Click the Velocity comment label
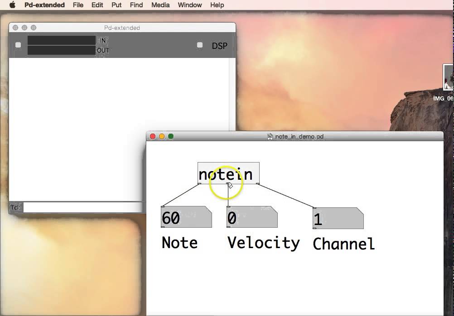The height and width of the screenshot is (316, 454). pyautogui.click(x=264, y=243)
